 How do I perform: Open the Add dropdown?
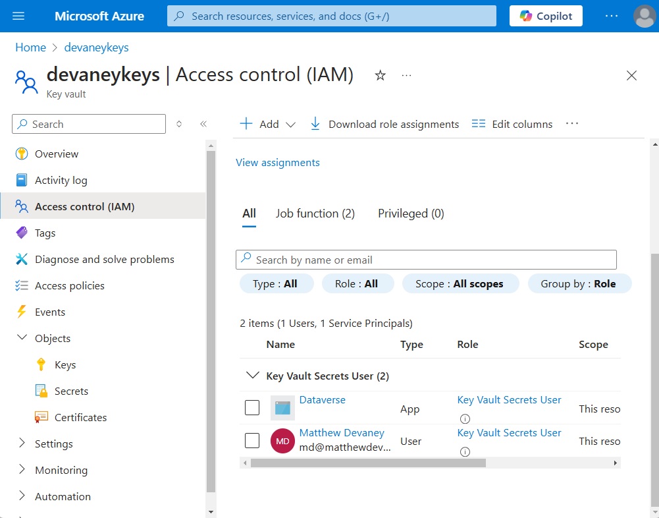[268, 124]
